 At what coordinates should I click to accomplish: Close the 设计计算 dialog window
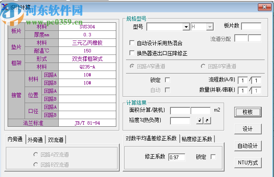pyautogui.click(x=265, y=7)
